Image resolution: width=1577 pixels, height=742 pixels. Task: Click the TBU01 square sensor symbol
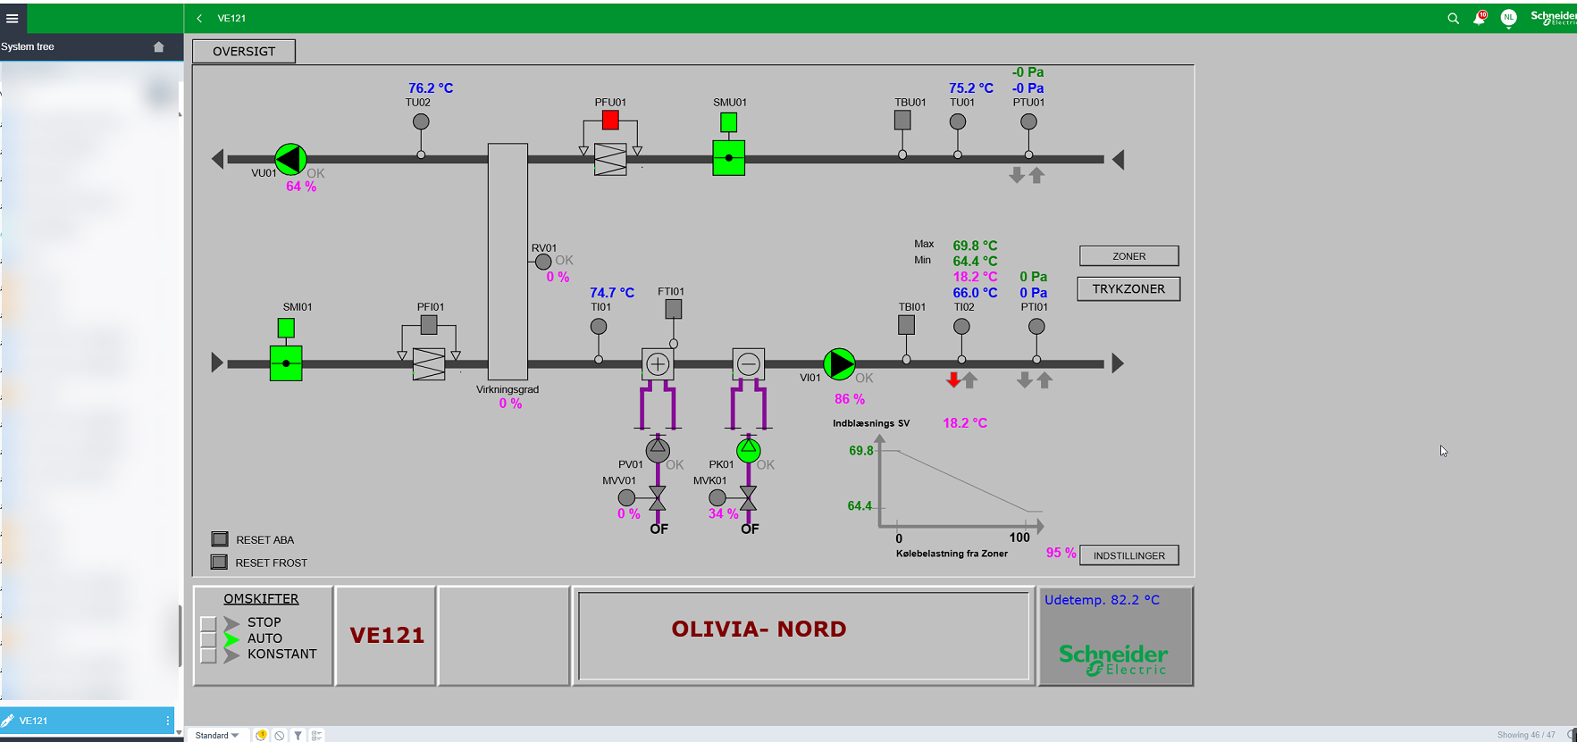pyautogui.click(x=902, y=120)
